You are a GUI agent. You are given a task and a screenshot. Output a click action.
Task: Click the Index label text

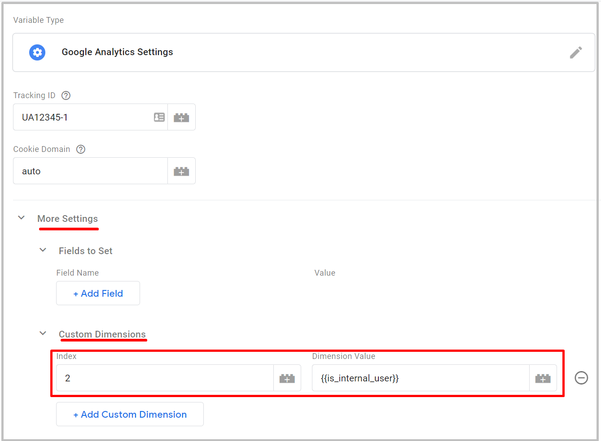pyautogui.click(x=66, y=356)
